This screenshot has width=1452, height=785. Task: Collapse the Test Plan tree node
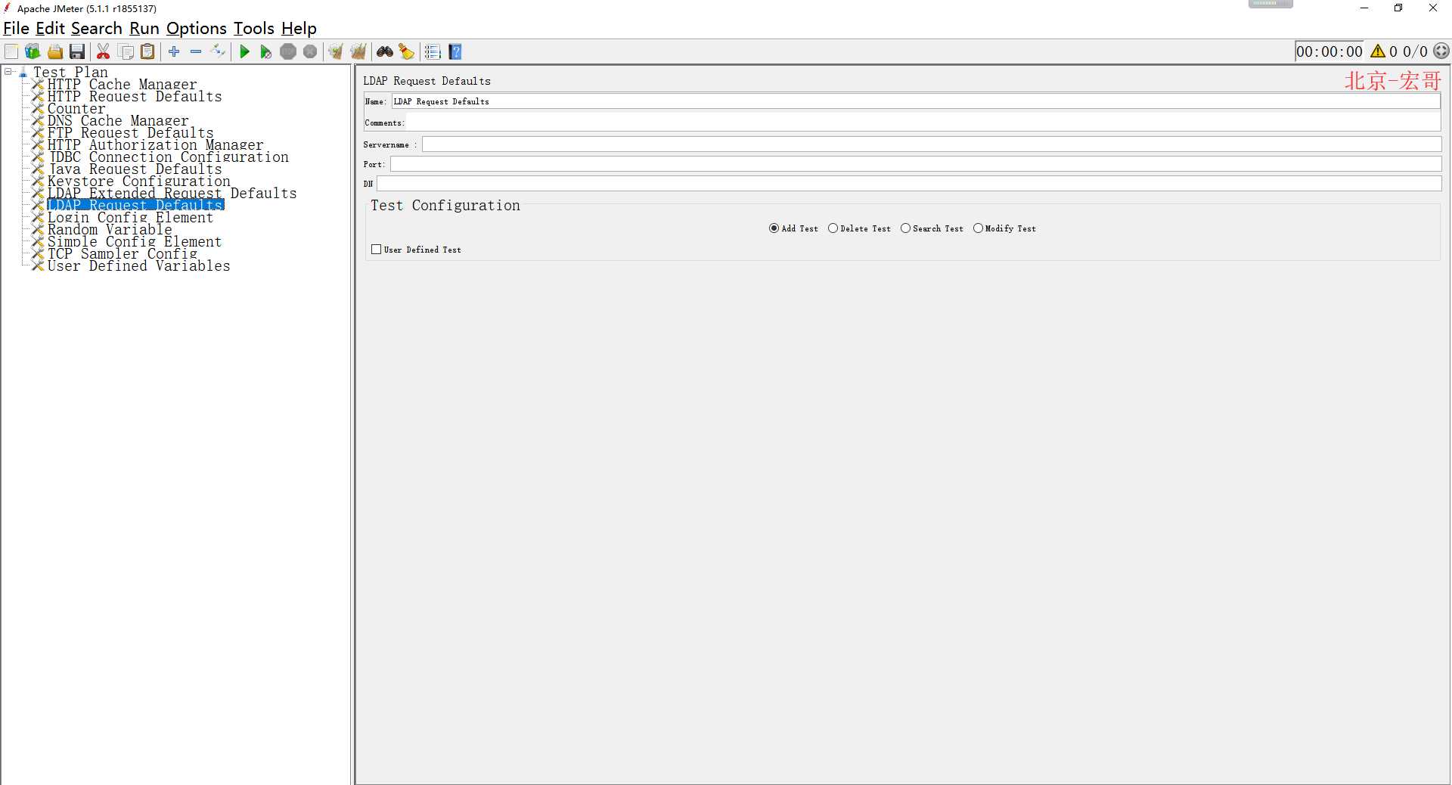pyautogui.click(x=8, y=72)
